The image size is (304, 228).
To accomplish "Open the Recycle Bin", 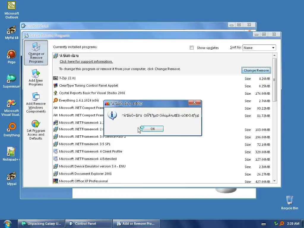I will 289,203.
